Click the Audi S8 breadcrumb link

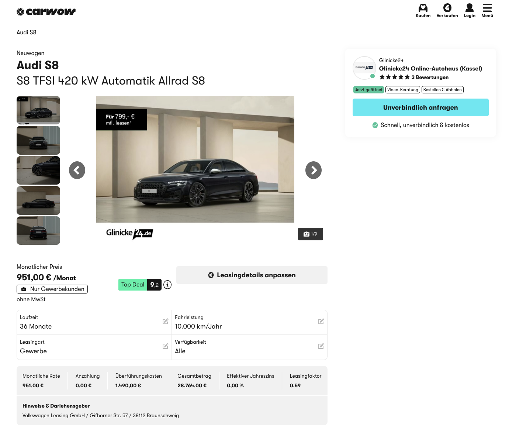tap(27, 32)
